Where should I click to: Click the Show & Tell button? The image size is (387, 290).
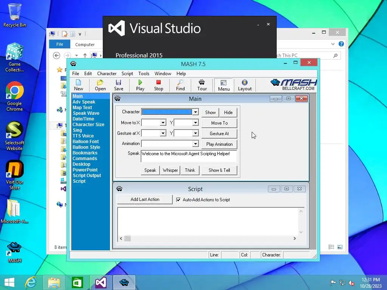tap(220, 170)
